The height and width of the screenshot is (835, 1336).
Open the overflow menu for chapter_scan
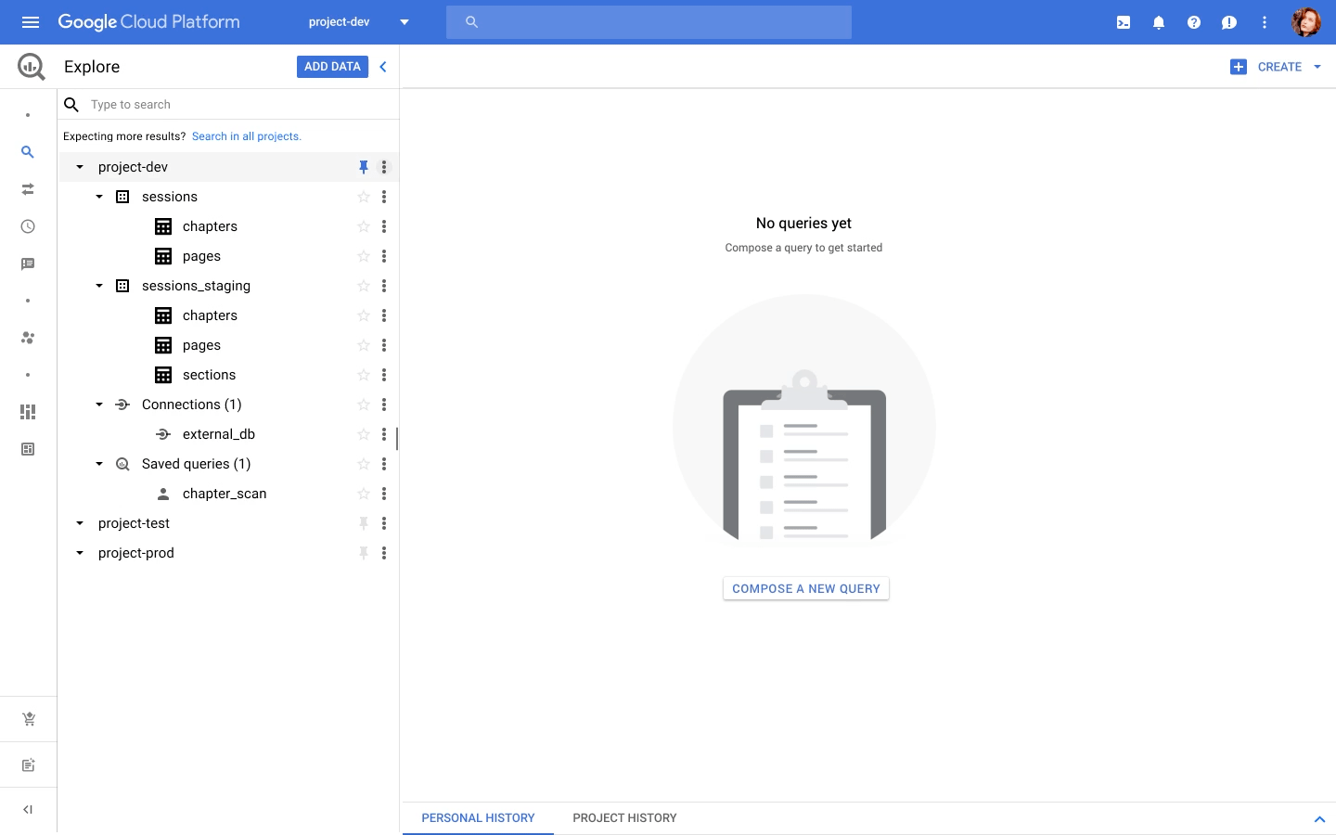[x=384, y=493]
